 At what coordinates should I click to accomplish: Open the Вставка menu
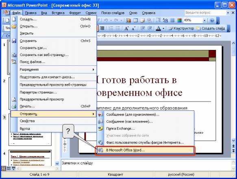(58, 13)
